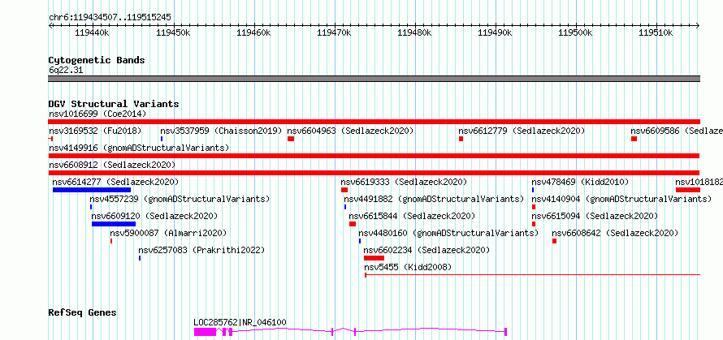Open the nsv6615094 (Sedlazeck2020) label
The height and width of the screenshot is (340, 723).
point(595,216)
